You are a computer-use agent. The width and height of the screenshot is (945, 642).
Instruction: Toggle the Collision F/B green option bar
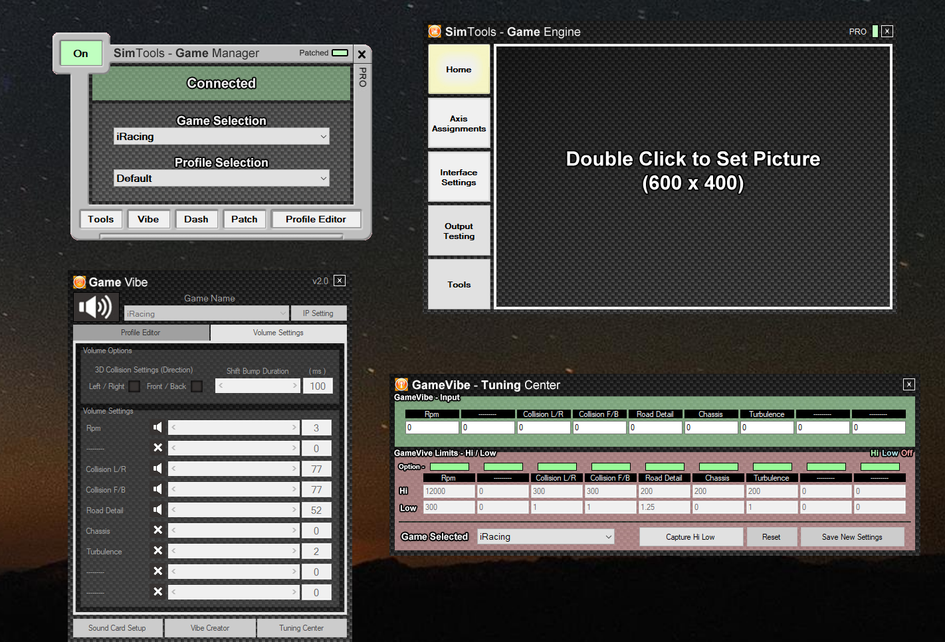[611, 467]
